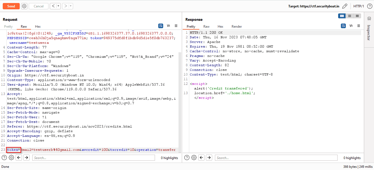Select the Raw tab in Request panel
Image resolution: width=374 pixels, height=170 pixels.
point(24,27)
